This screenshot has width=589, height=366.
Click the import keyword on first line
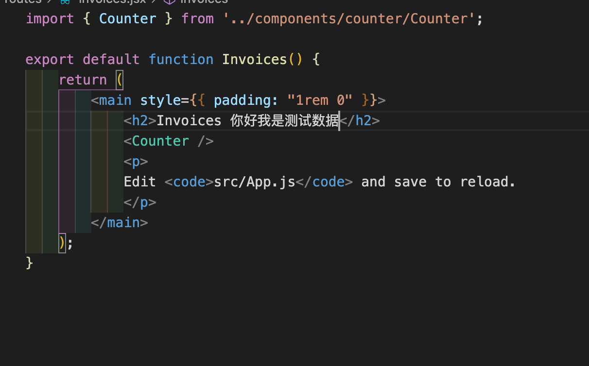pos(50,19)
